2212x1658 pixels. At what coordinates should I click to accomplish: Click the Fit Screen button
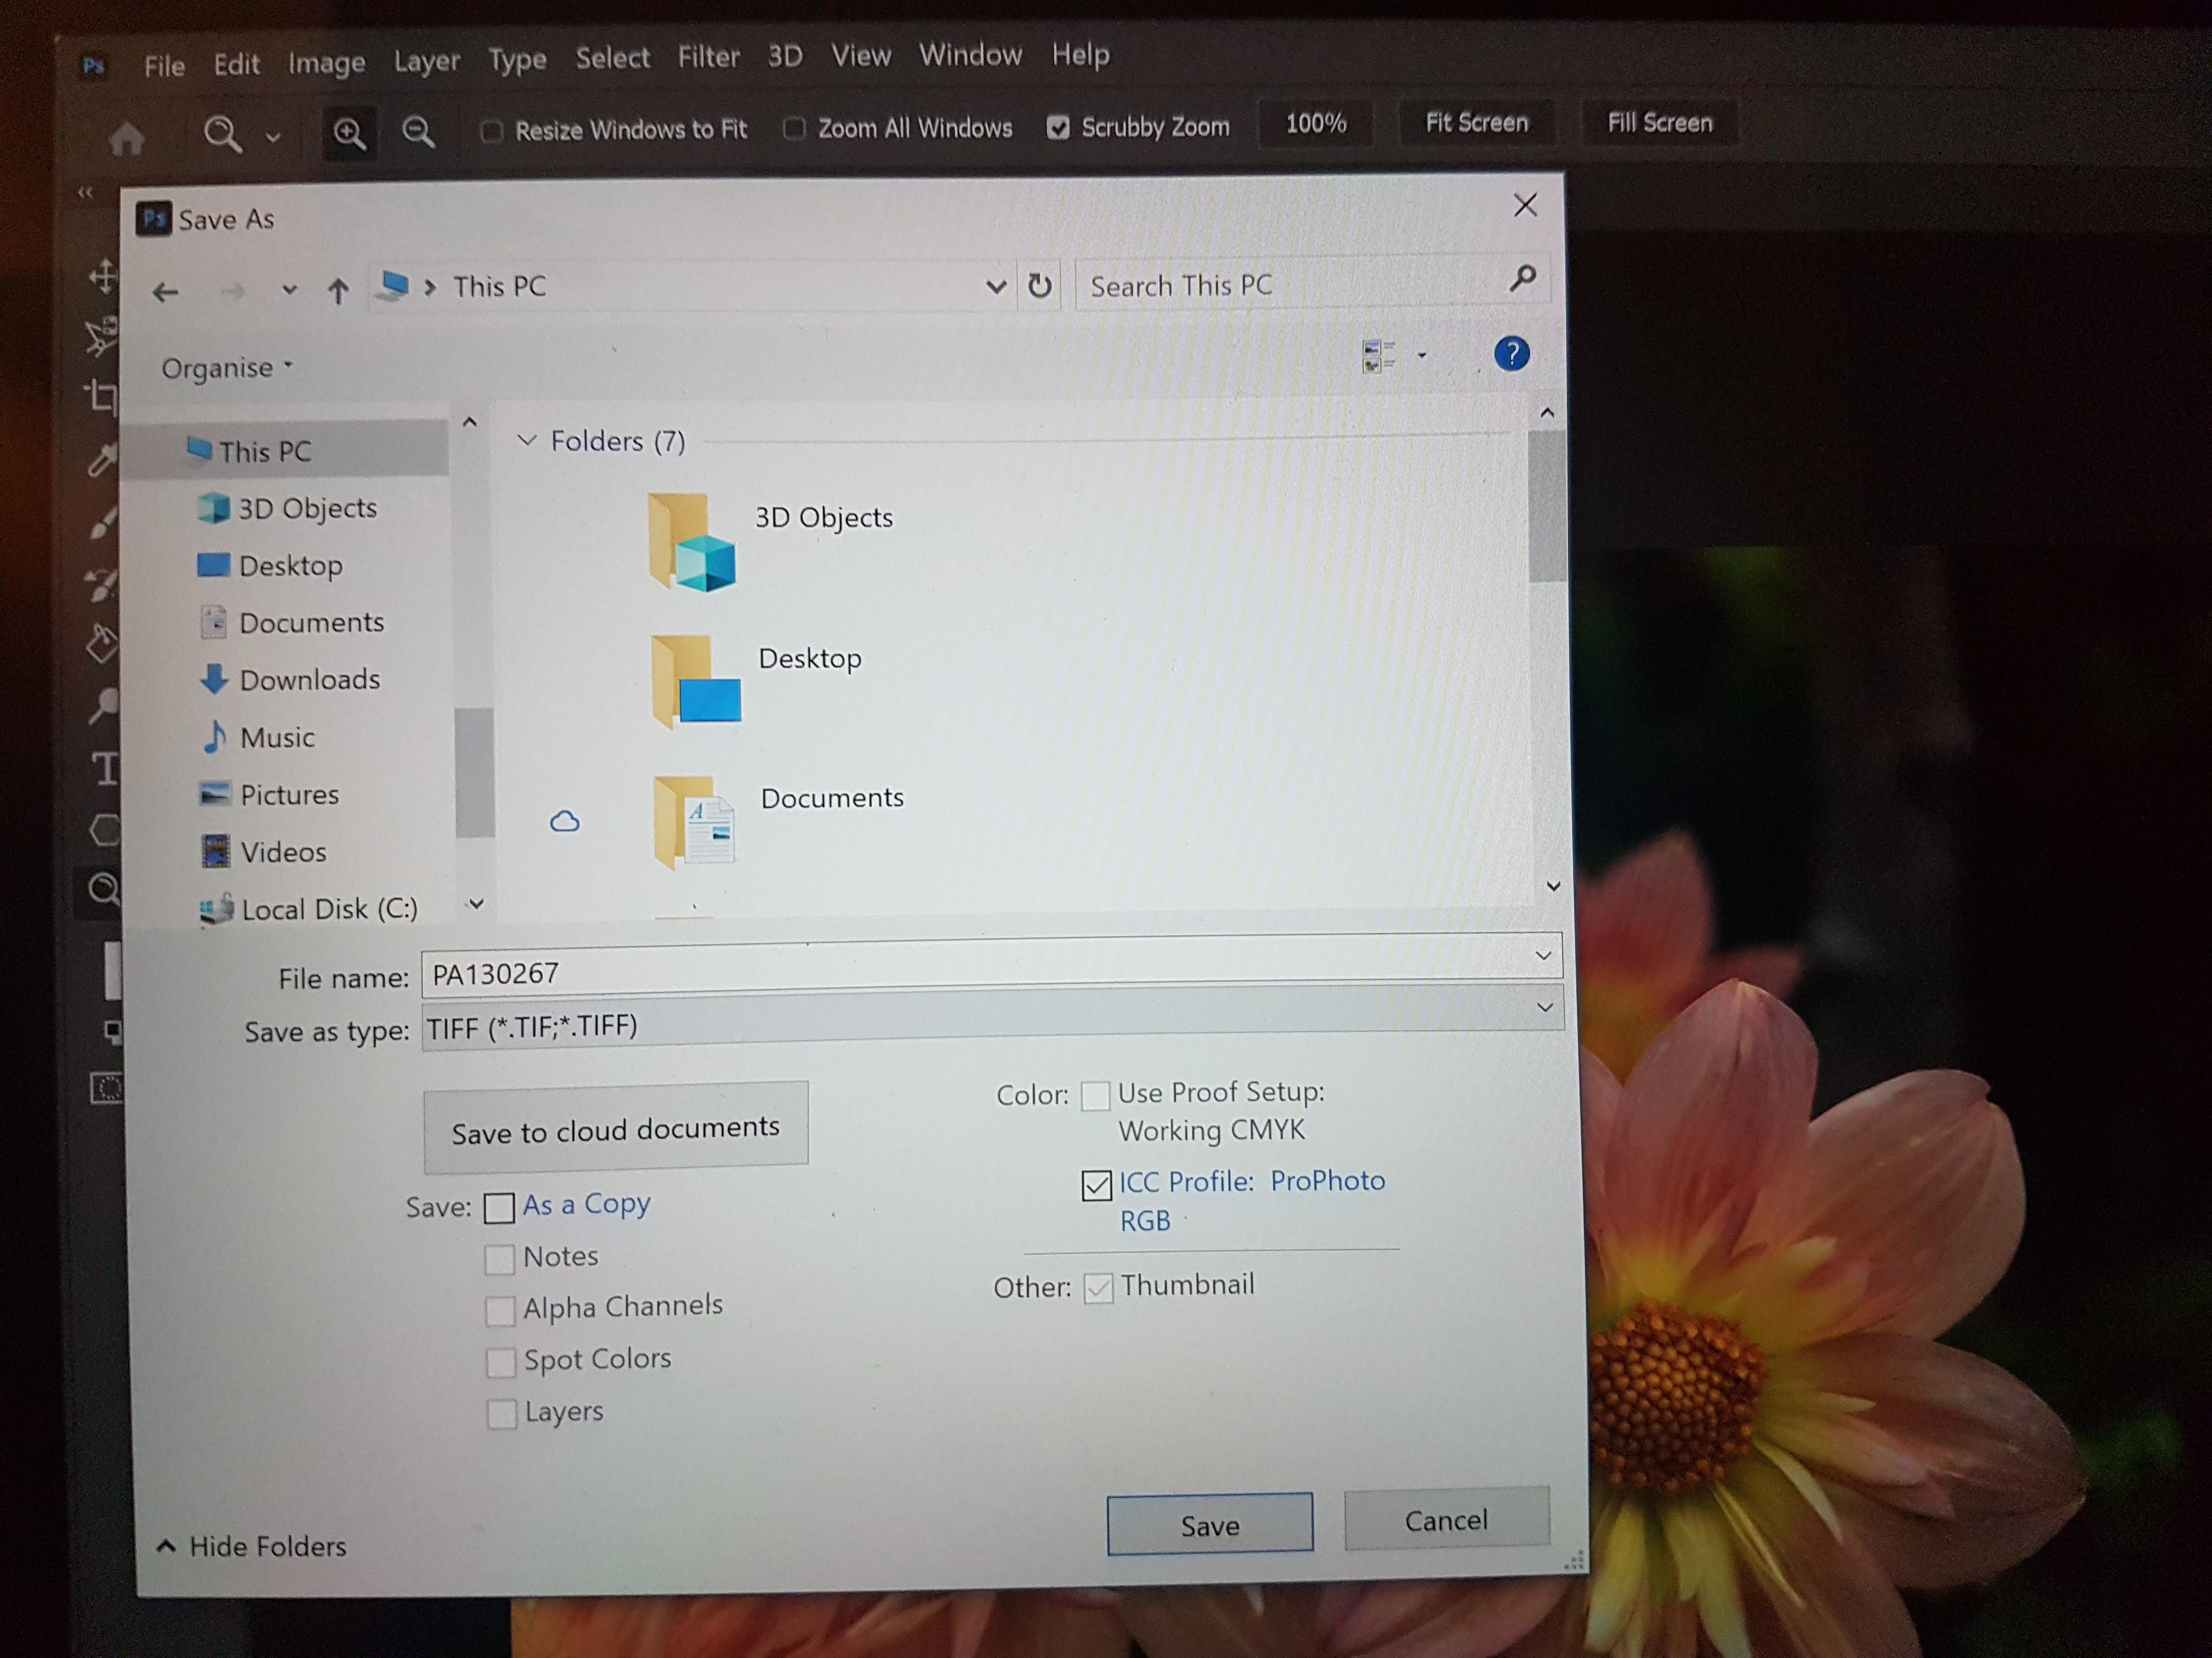[1476, 123]
